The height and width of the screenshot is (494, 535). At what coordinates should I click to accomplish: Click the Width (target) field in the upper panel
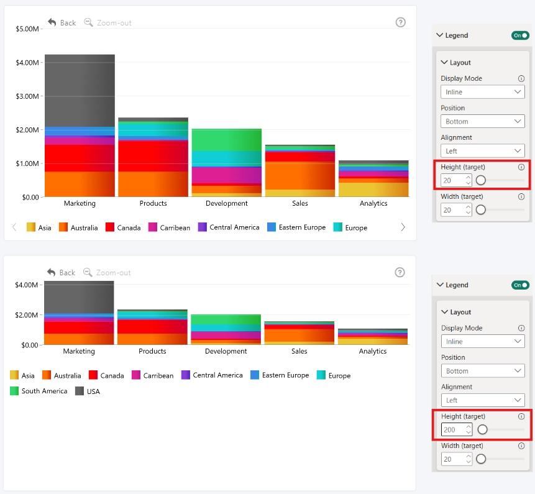click(456, 210)
